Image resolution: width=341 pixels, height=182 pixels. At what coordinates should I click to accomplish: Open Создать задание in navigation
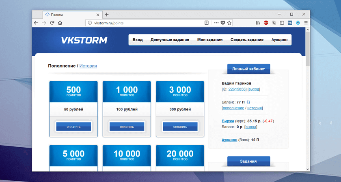click(x=247, y=40)
